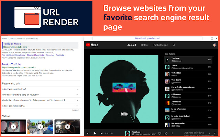Viewport: 220px width, 137px height.
Task: Skip to next track in player bar
Action: [102, 133]
